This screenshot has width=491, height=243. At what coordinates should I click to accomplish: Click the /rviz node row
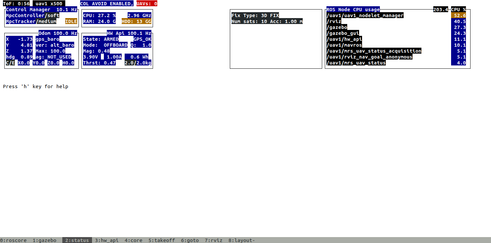click(334, 21)
